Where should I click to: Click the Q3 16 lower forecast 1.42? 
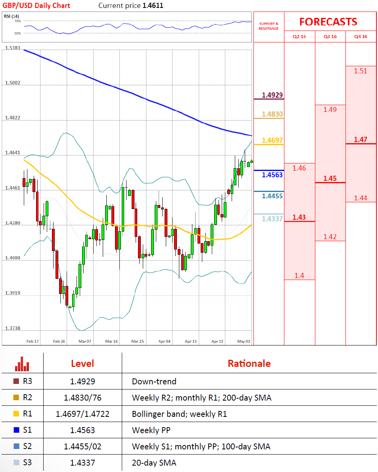coord(330,237)
